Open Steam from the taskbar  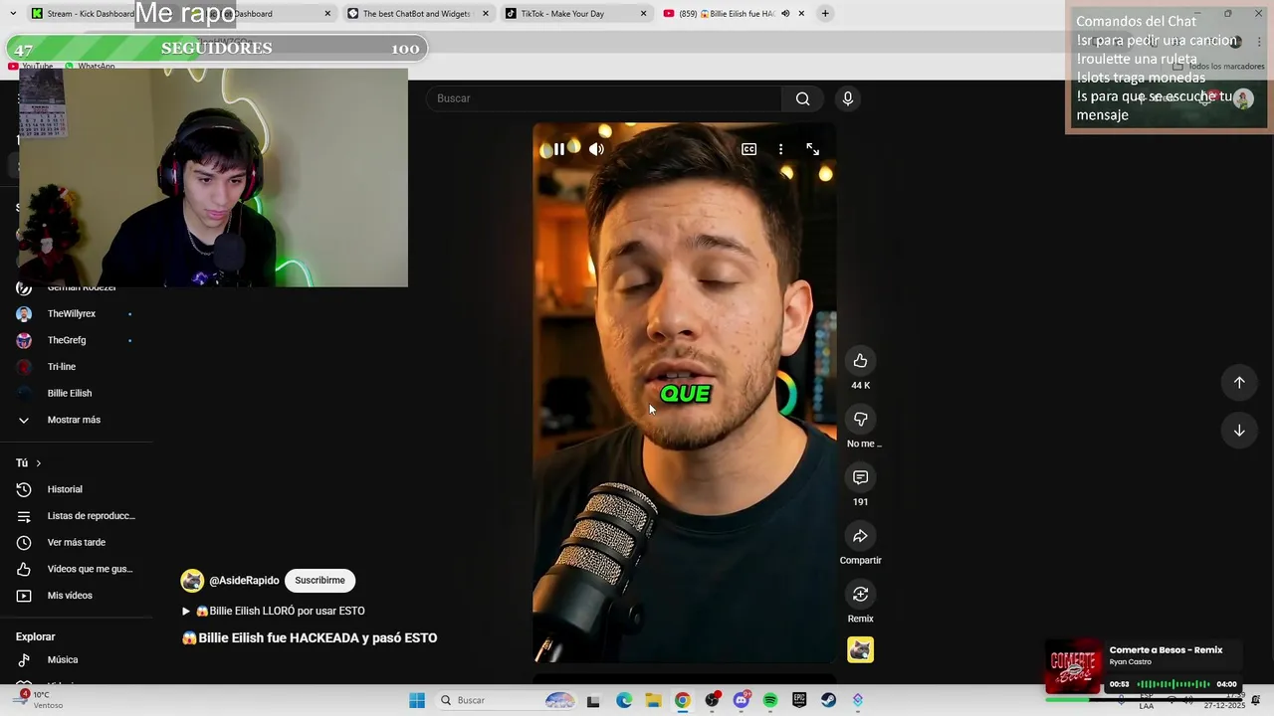pyautogui.click(x=828, y=701)
